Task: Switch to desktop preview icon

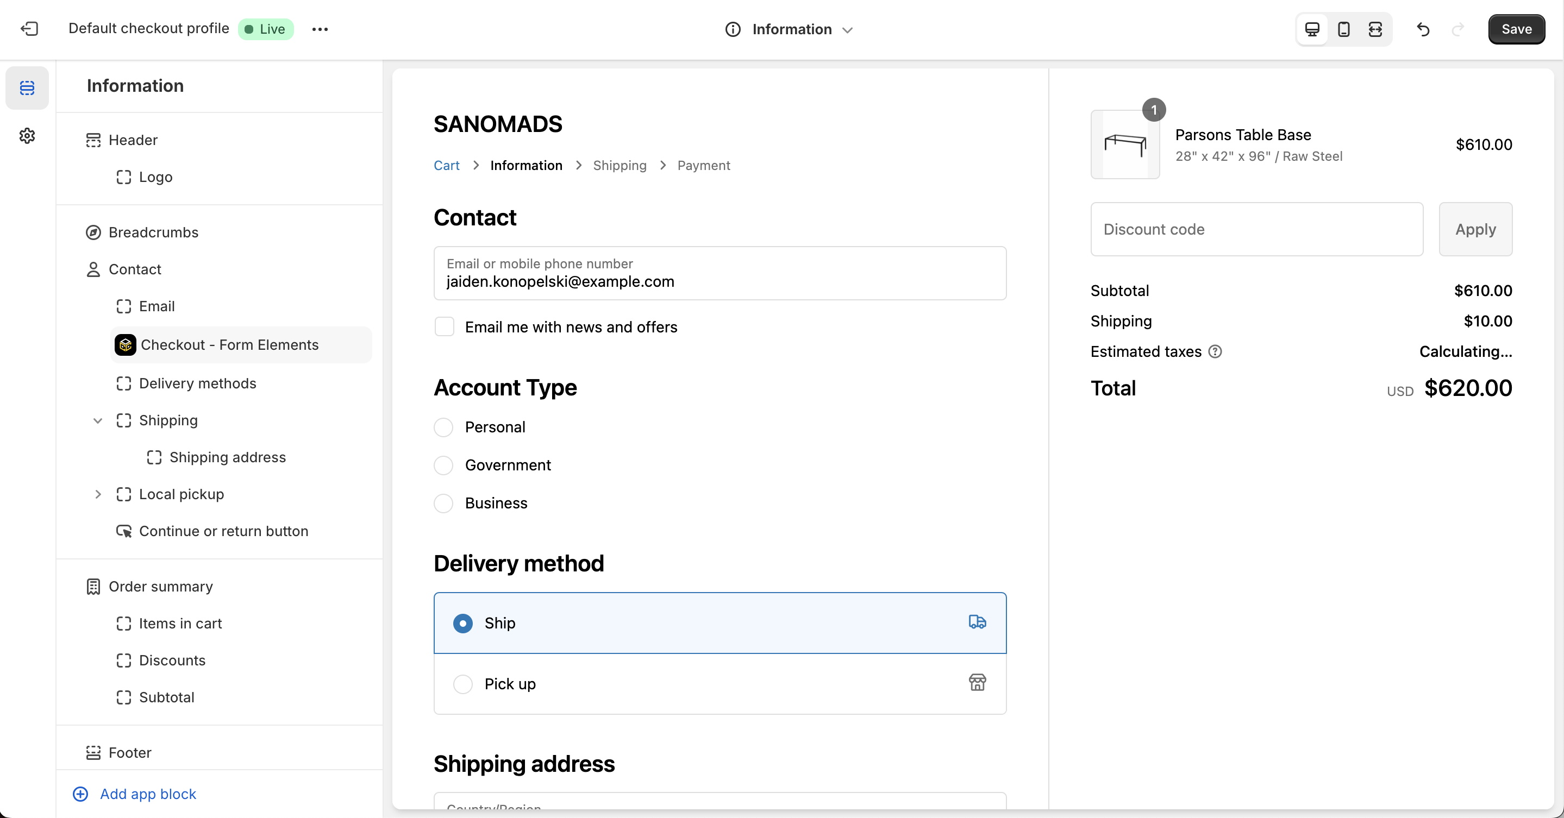Action: (x=1312, y=29)
